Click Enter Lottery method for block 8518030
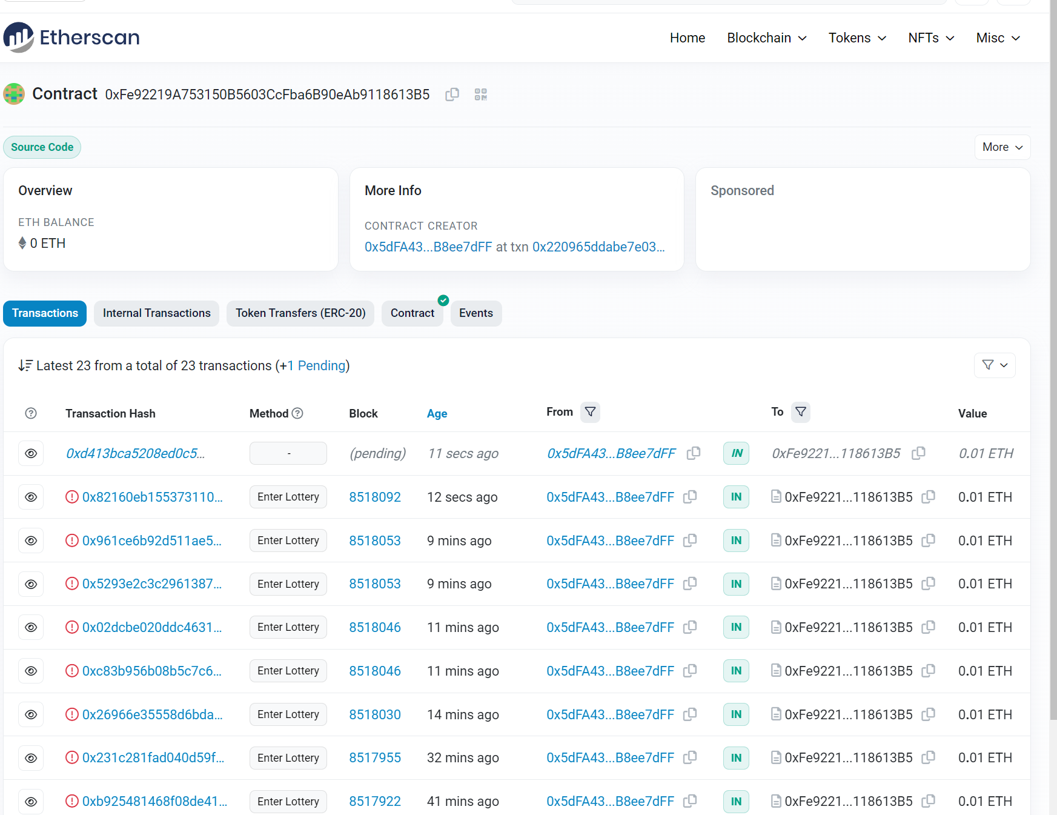 pyautogui.click(x=288, y=714)
